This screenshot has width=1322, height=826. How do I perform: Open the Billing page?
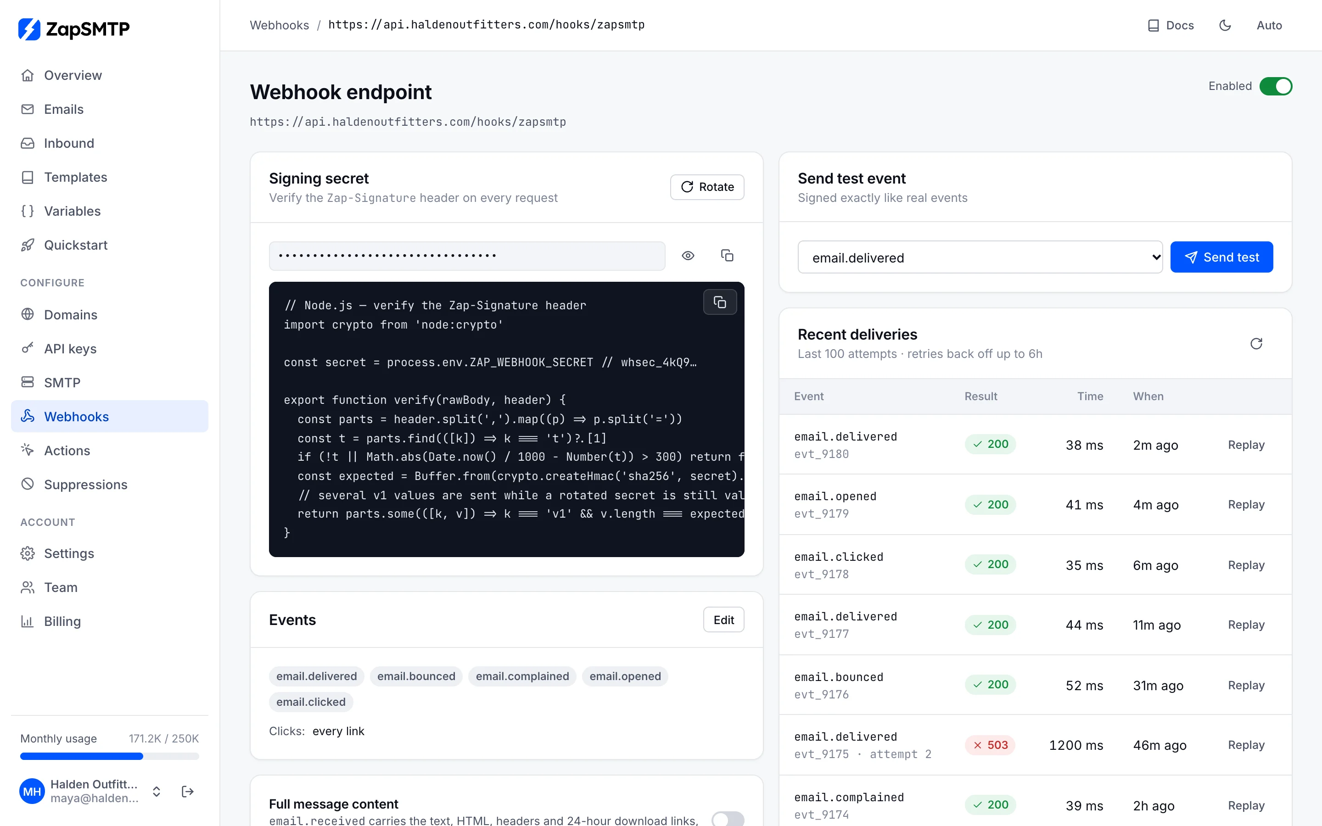[x=109, y=621]
